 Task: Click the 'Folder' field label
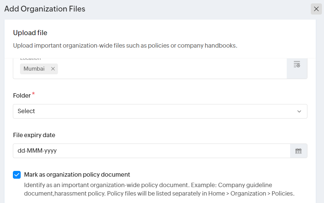22,96
